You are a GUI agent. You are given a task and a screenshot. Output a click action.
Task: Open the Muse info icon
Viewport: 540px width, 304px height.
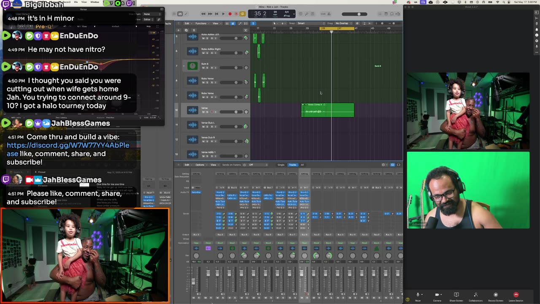tap(537, 35)
